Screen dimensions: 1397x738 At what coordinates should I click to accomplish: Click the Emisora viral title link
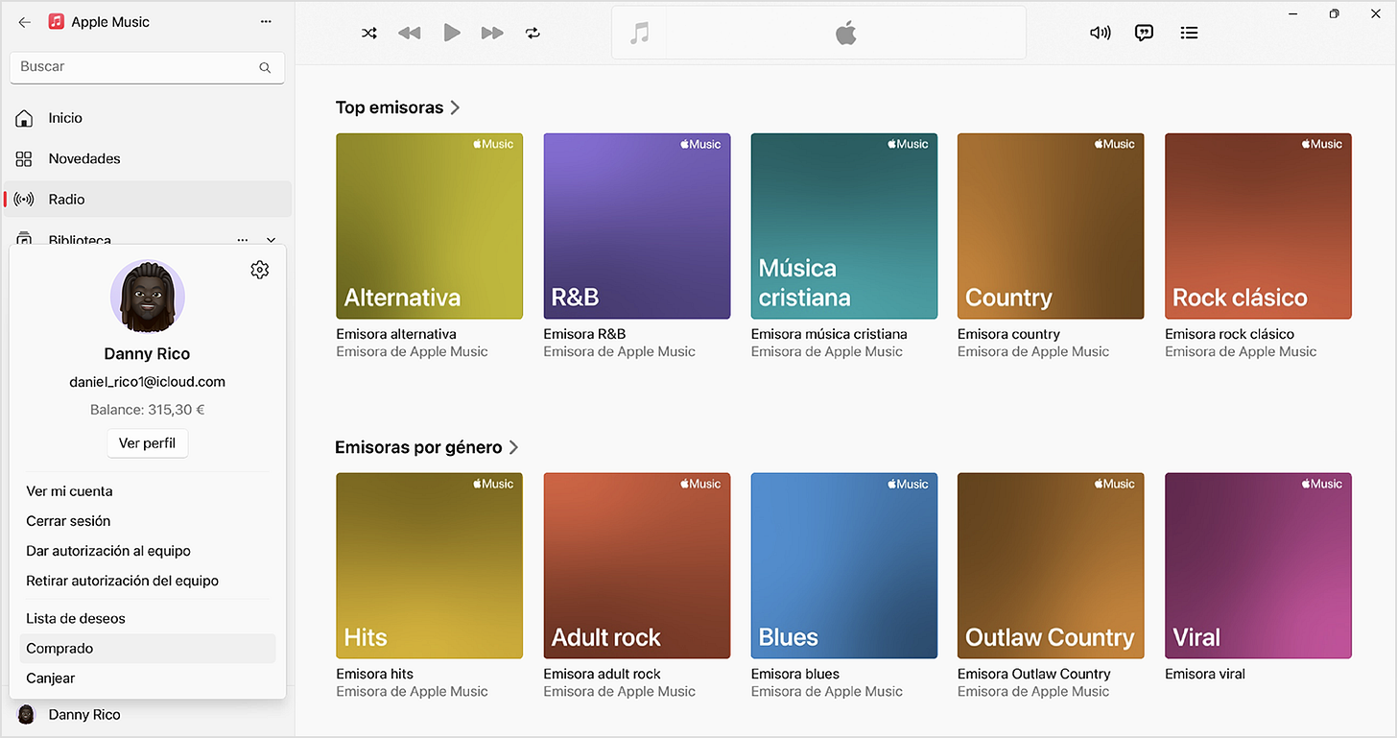pyautogui.click(x=1205, y=674)
